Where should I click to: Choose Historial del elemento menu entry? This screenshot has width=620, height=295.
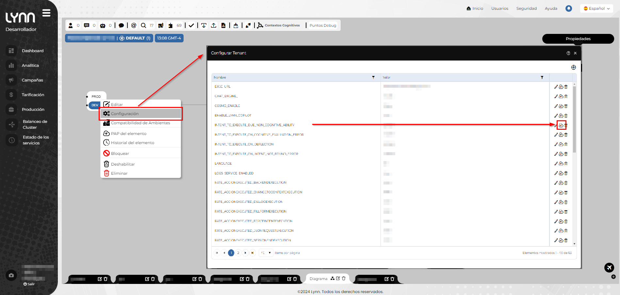click(132, 143)
